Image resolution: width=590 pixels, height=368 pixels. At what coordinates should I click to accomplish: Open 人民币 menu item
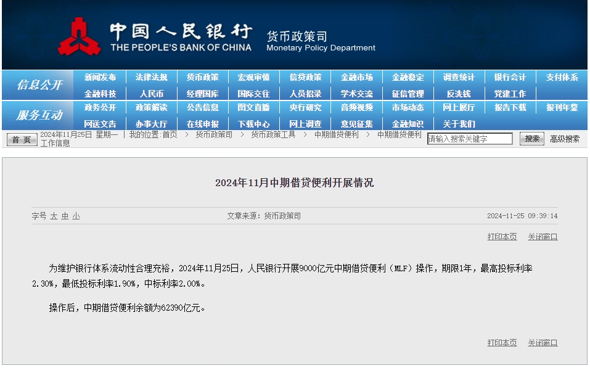point(151,94)
